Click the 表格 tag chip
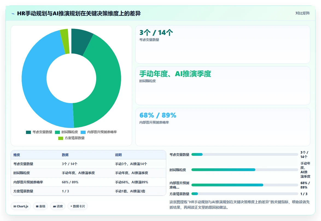The image size is (321, 221). [x=40, y=206]
